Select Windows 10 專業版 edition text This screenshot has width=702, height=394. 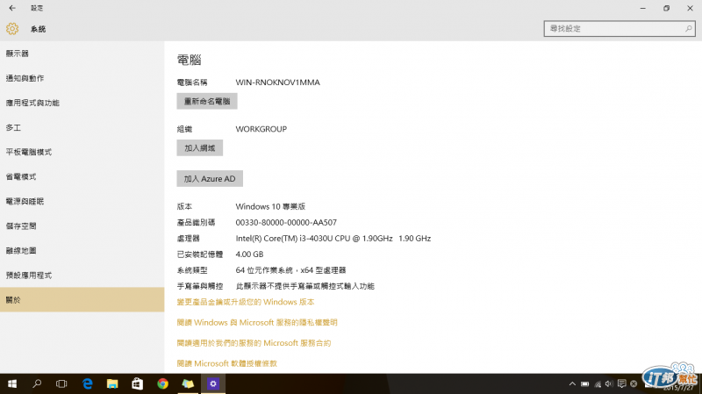(270, 206)
